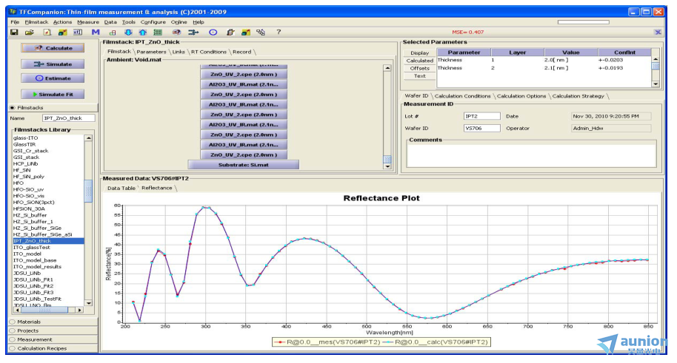Click the small red-green grid toolbar icon
This screenshot has height=363, width=677.
coord(113,33)
